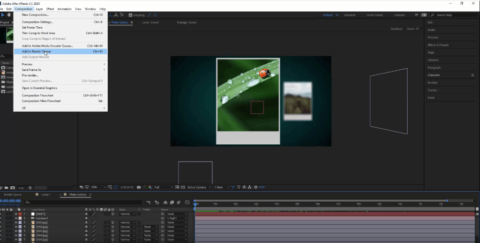
Task: Click the pink label swatch of Camera 1
Action: click(x=20, y=218)
